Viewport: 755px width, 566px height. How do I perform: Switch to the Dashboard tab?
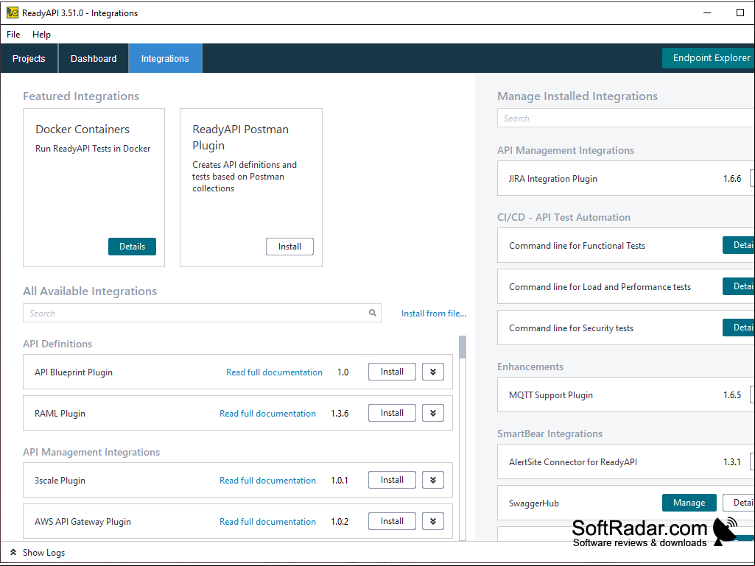point(94,58)
